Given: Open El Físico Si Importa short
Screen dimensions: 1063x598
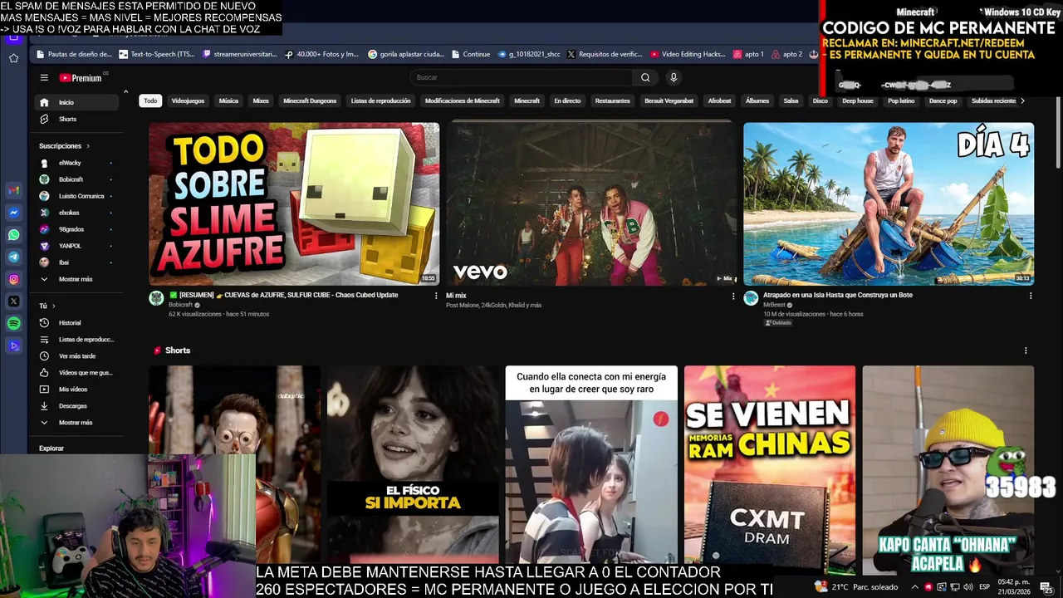Looking at the screenshot, I should click(x=413, y=465).
